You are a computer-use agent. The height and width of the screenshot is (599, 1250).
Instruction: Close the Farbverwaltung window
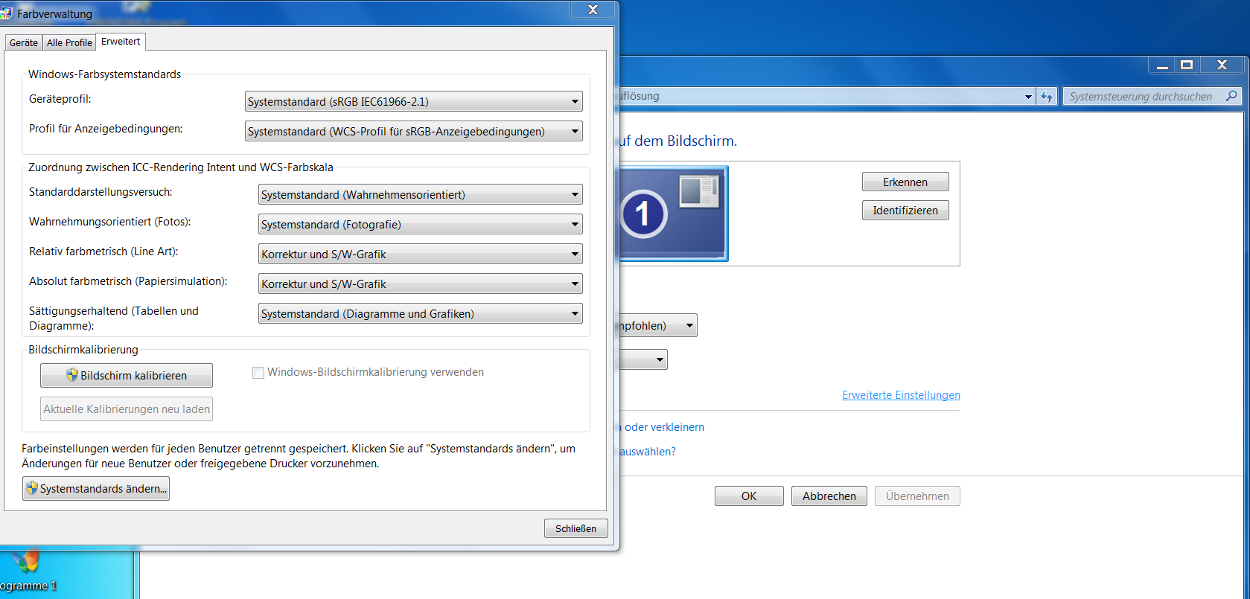coord(593,10)
